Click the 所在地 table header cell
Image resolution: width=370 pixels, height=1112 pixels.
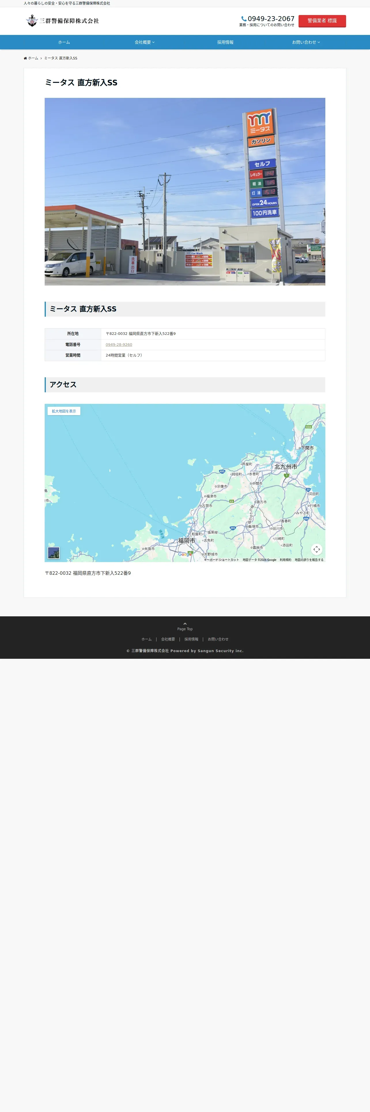click(73, 334)
